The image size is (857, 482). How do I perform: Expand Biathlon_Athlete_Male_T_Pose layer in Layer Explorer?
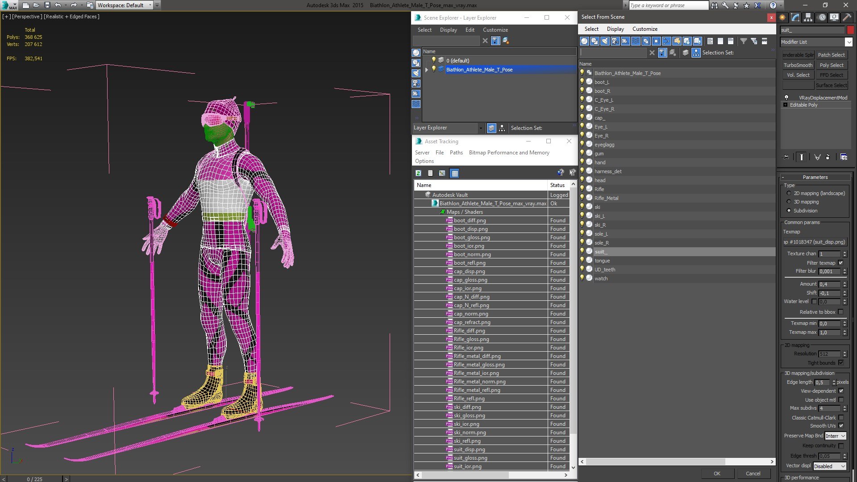427,70
